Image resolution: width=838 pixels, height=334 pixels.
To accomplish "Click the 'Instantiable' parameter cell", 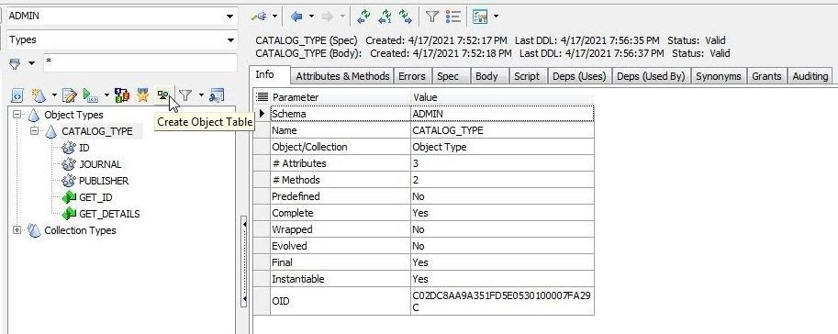I will click(x=341, y=279).
